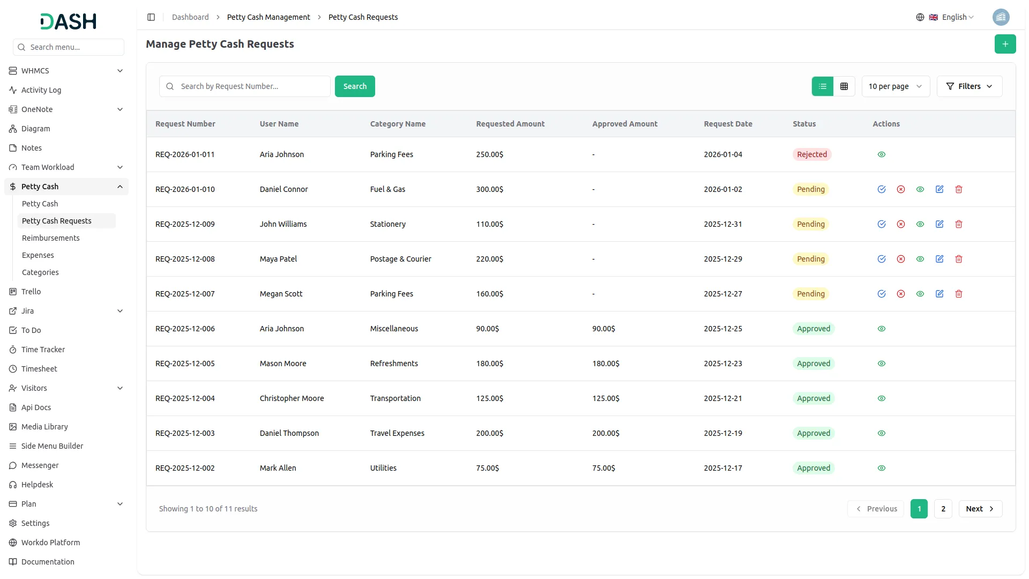Open the search icon in the menu search bar
The height and width of the screenshot is (579, 1029).
[x=21, y=47]
